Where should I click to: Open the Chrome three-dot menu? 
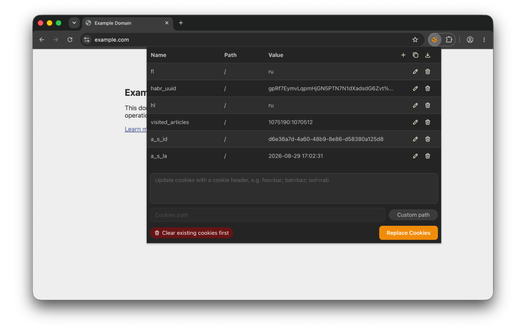[484, 40]
